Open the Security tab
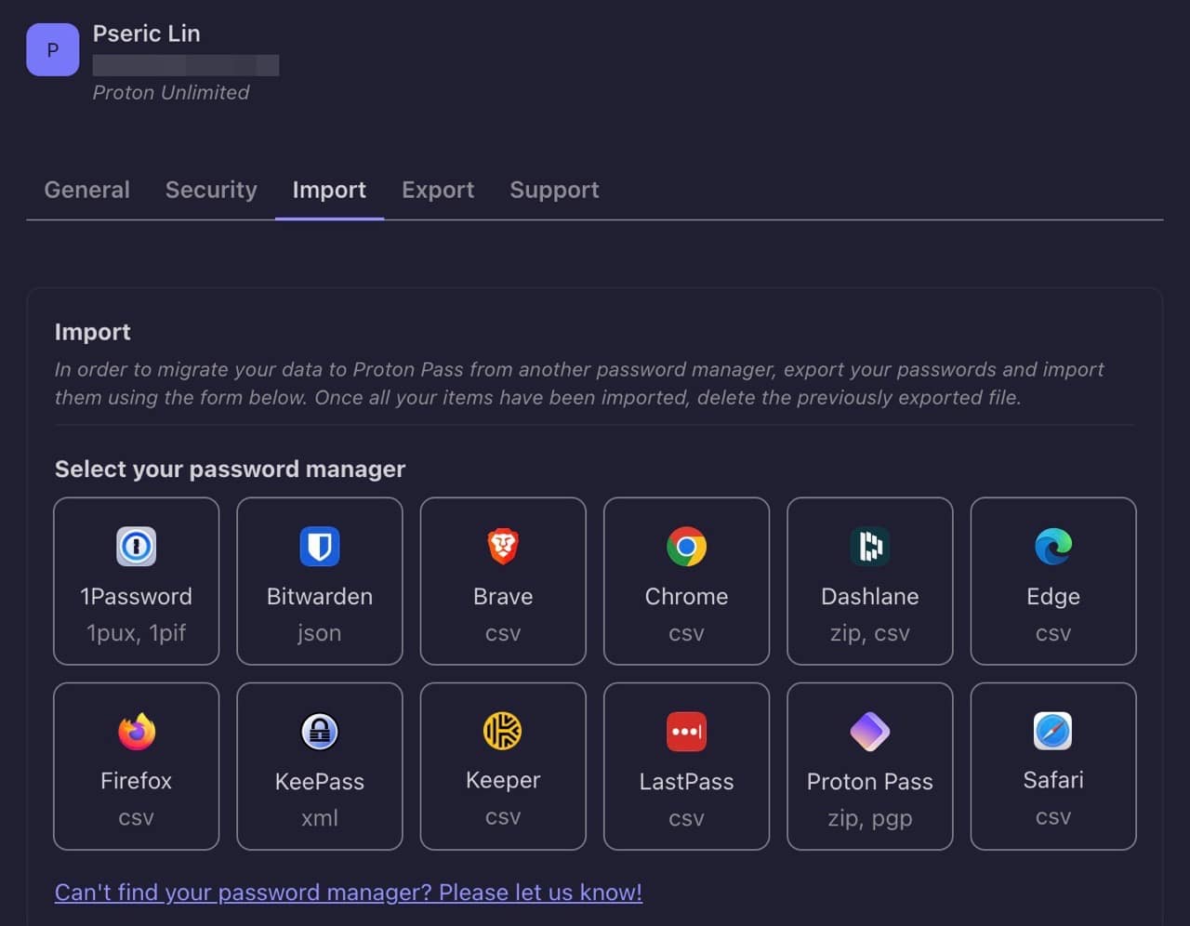The image size is (1190, 926). [x=211, y=190]
